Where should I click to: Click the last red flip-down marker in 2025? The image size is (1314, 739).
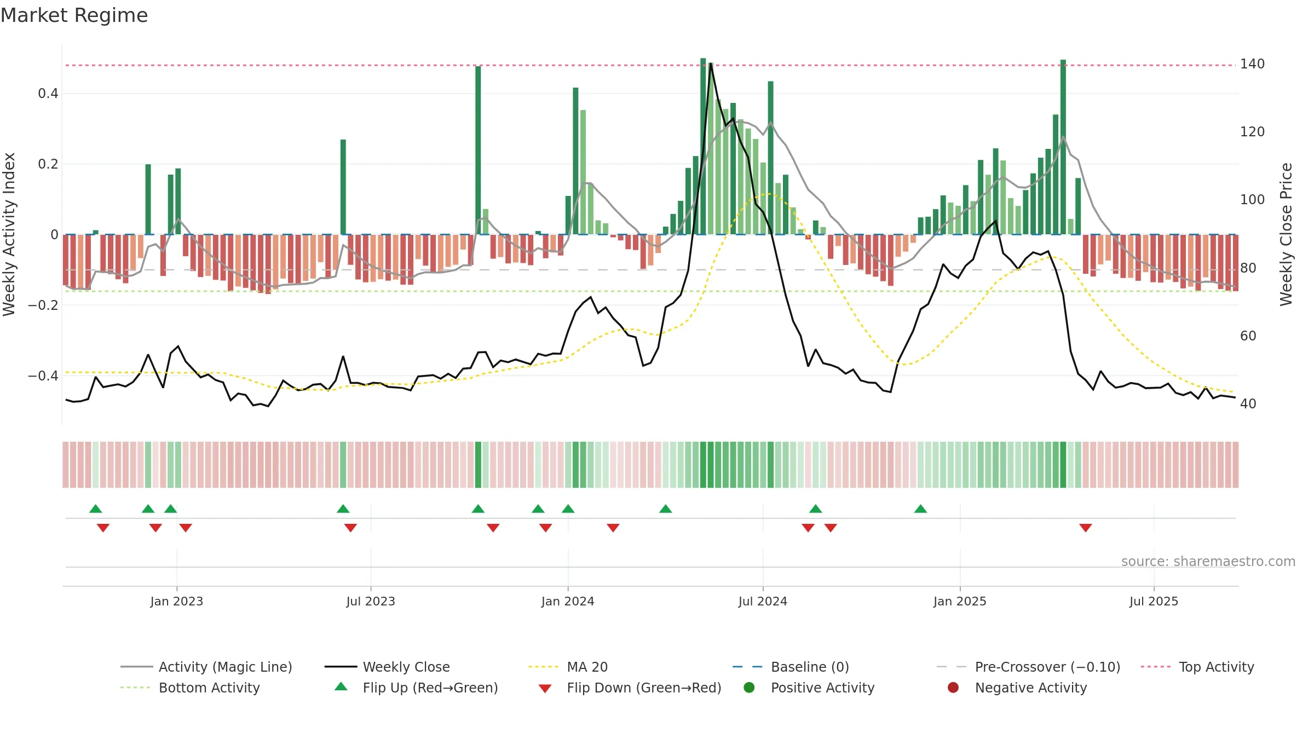[x=1086, y=528]
